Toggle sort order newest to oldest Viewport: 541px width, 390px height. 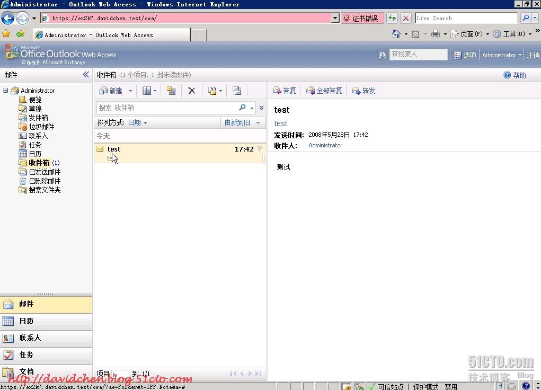(242, 123)
